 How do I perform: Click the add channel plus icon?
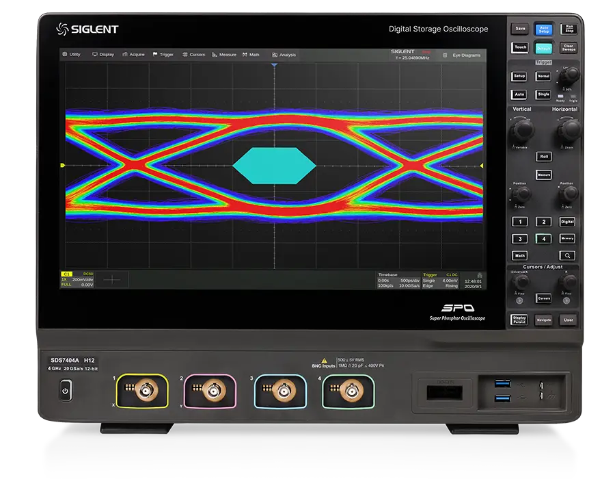[x=111, y=279]
